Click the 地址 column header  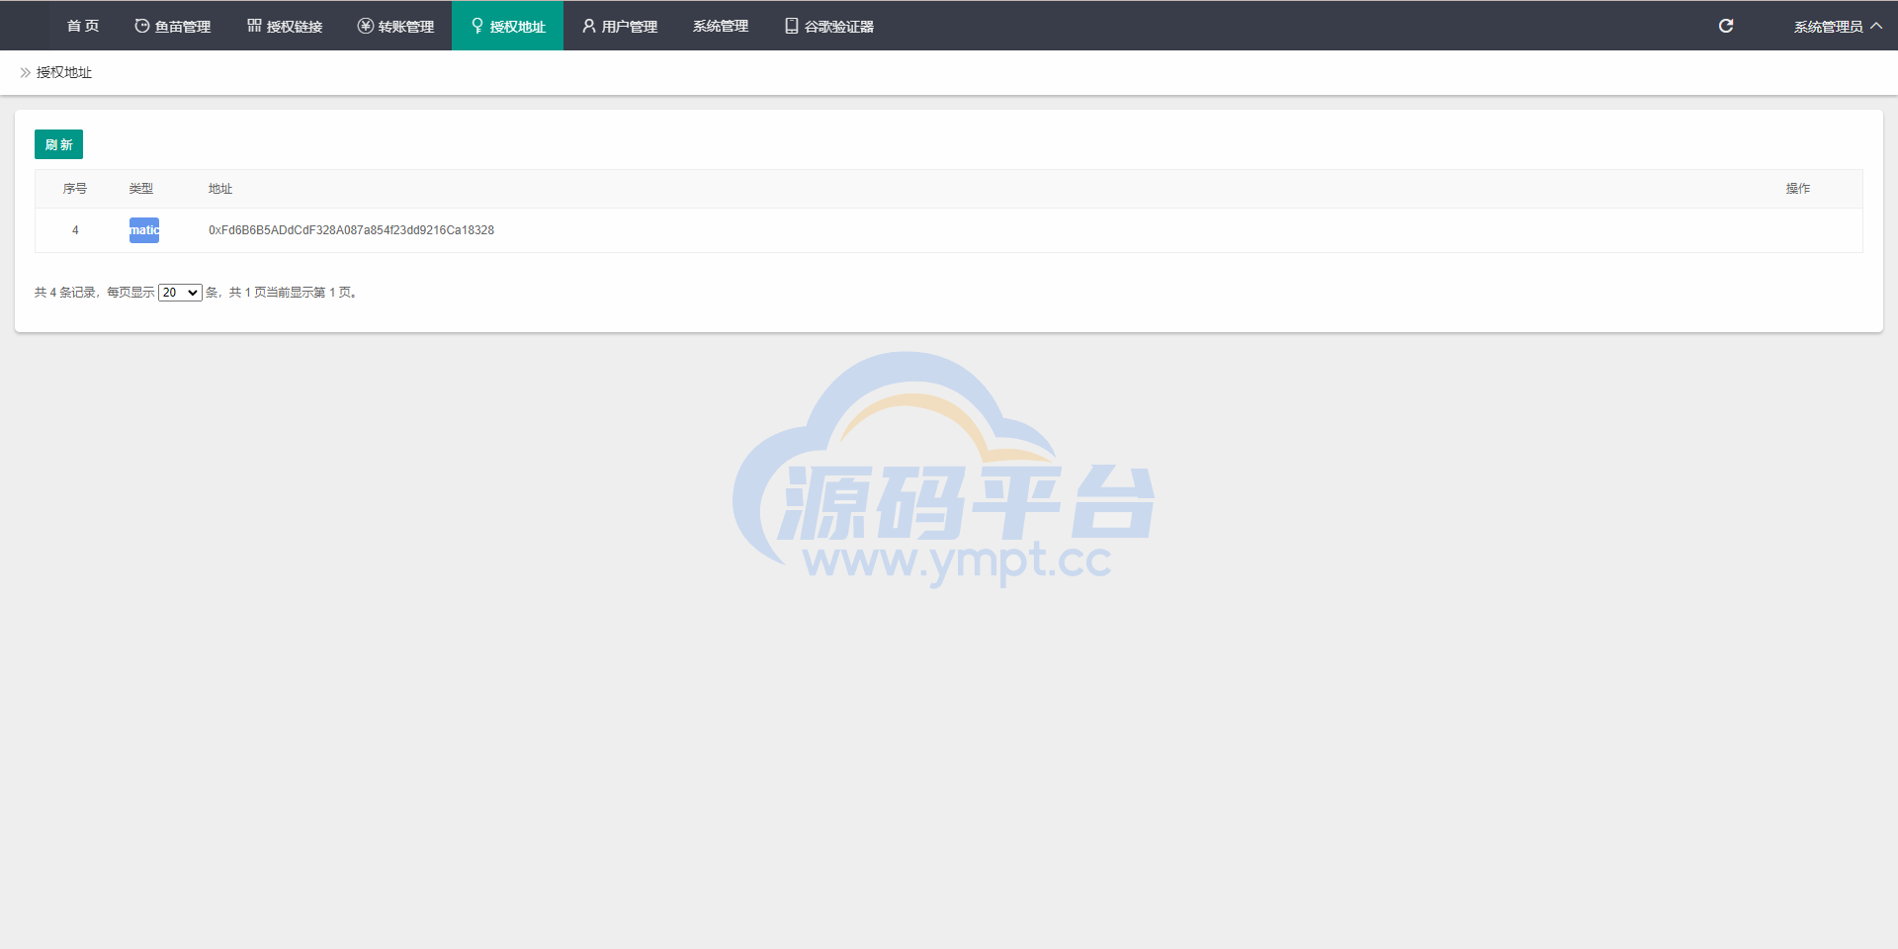pos(220,189)
